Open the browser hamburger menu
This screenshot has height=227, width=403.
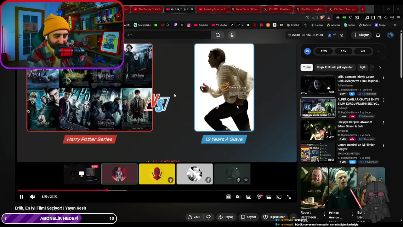(398, 18)
